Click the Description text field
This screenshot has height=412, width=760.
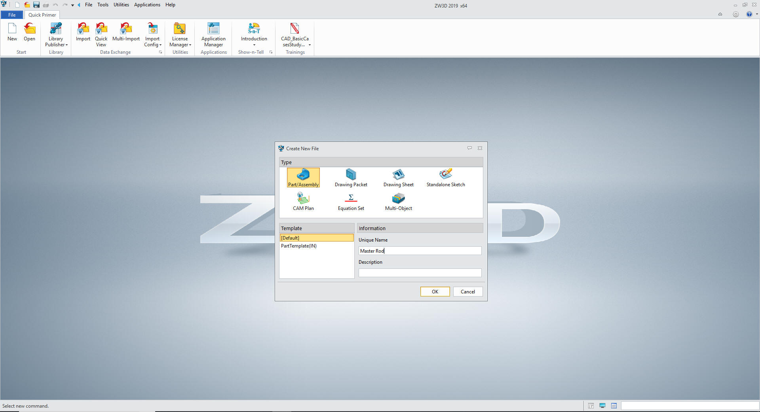[420, 273]
